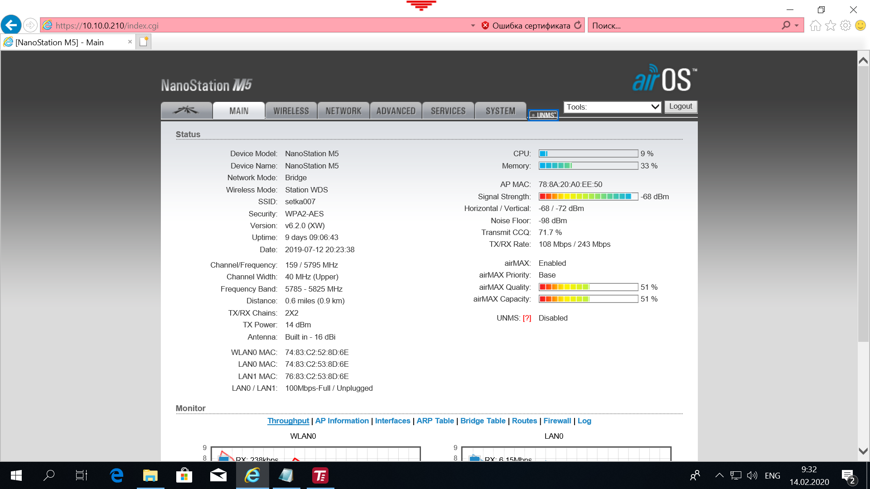Screen dimensions: 870x489
Task: Click the address bar URL
Action: pos(107,26)
